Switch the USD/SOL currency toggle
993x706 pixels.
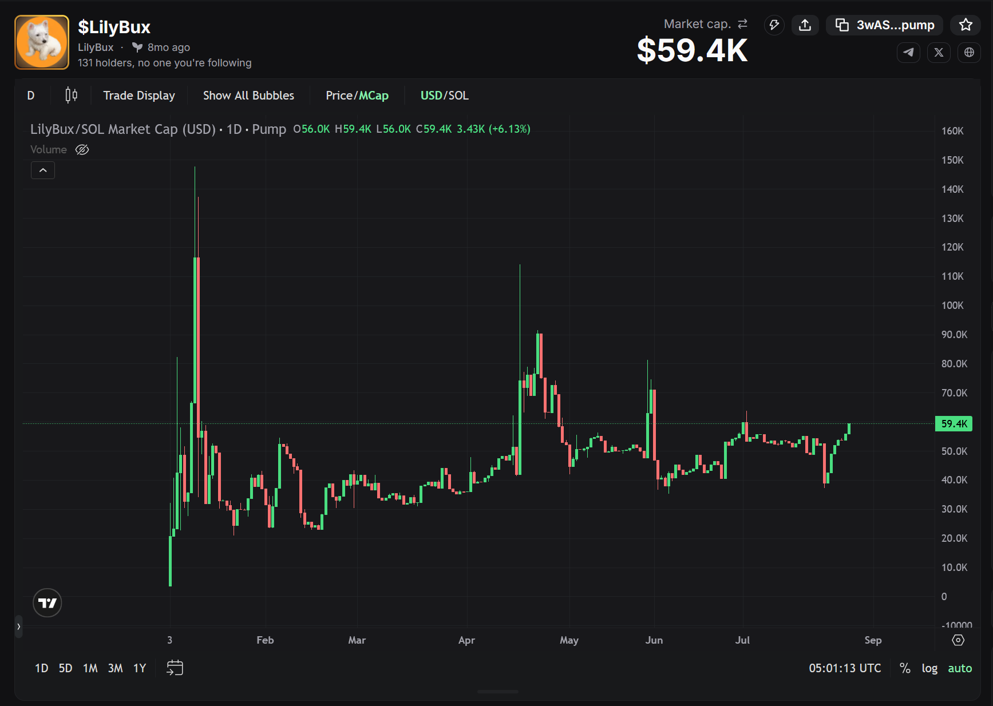[x=445, y=96]
